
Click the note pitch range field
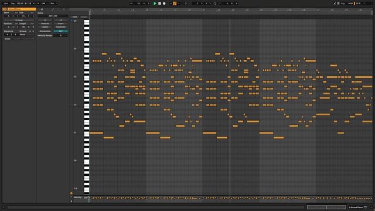tap(53, 16)
